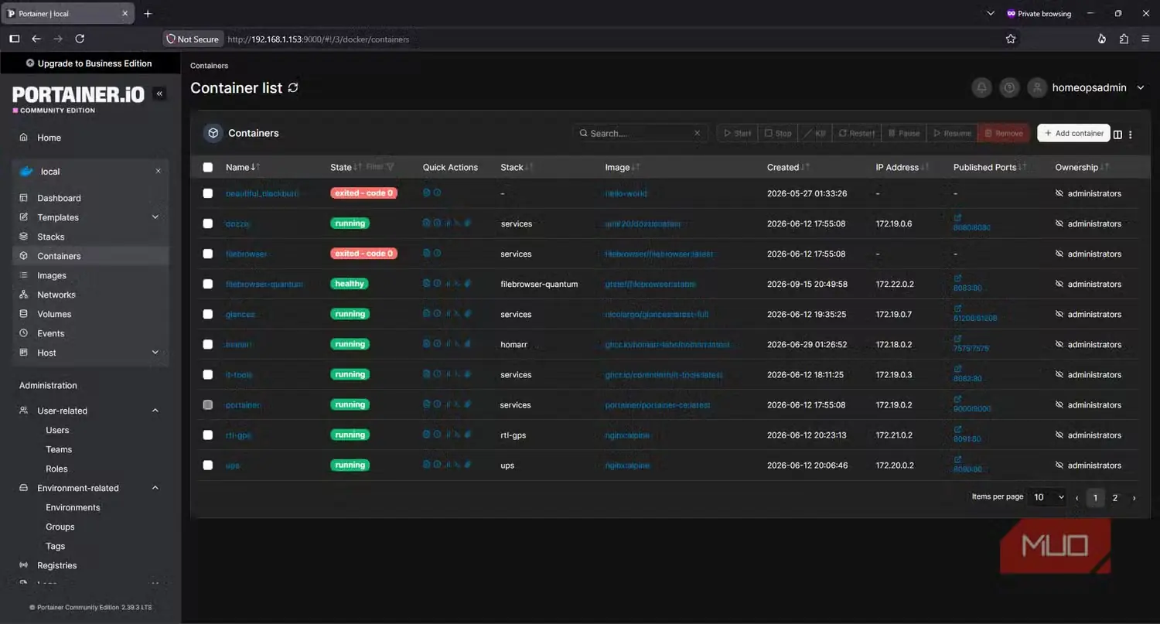Tick the checkbox for the rtl-gps row
This screenshot has height=624, width=1160.
coord(207,435)
